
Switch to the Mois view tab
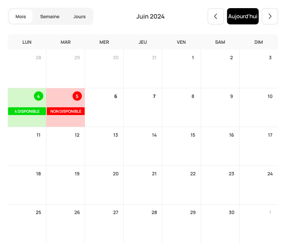(21, 17)
